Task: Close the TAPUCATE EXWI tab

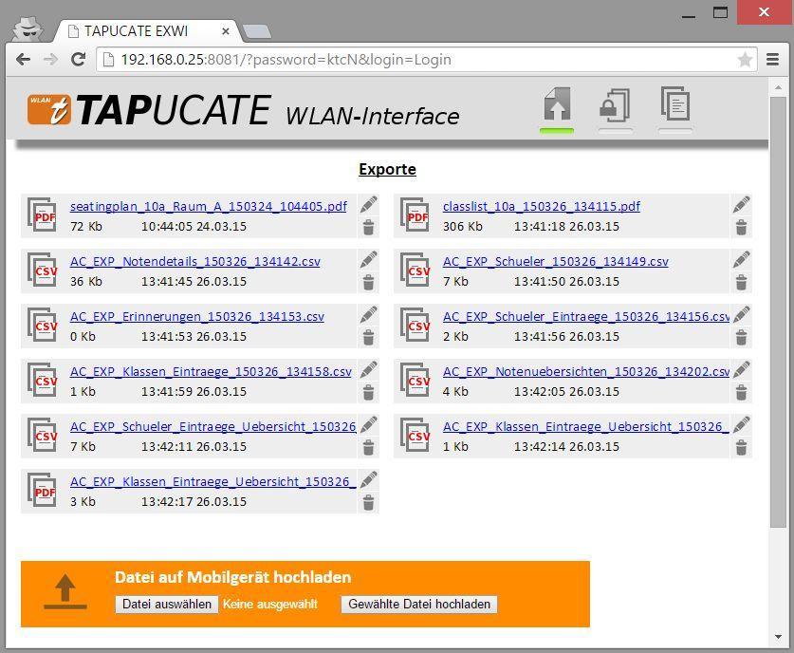Action: point(226,31)
